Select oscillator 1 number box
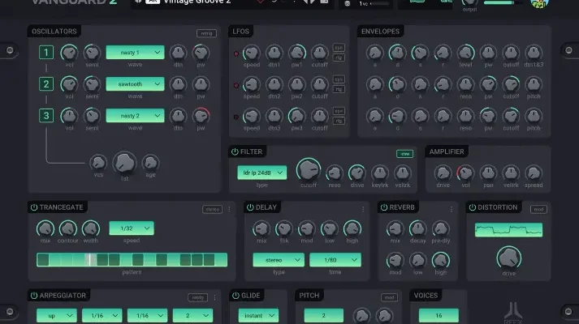Screen dimensions: 579x324 [x=47, y=53]
